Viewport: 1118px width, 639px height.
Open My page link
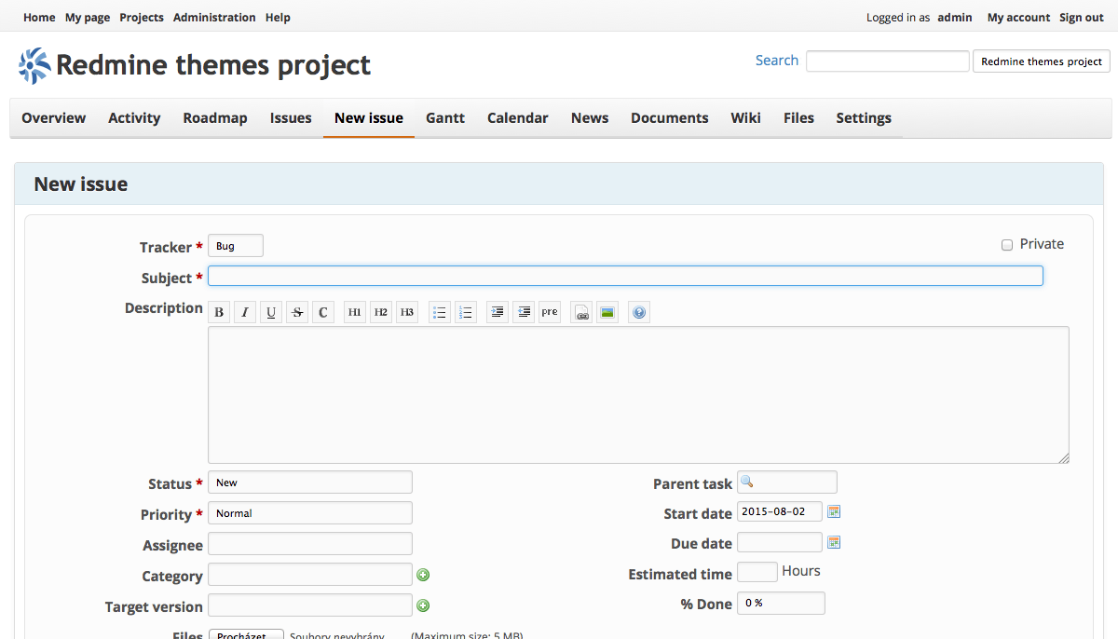[88, 18]
